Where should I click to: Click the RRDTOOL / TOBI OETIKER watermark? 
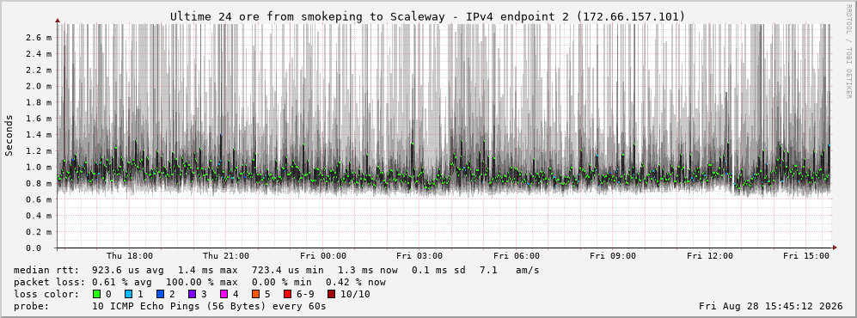click(848, 52)
